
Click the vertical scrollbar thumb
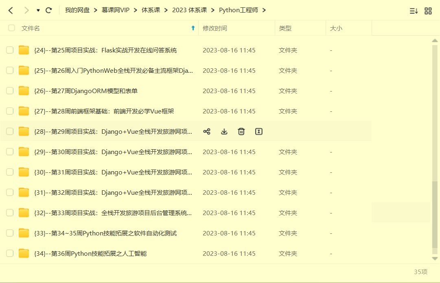tap(435, 215)
